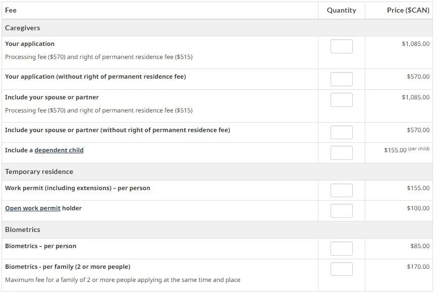
Task: Click quantity box for dependent child
Action: point(341,153)
